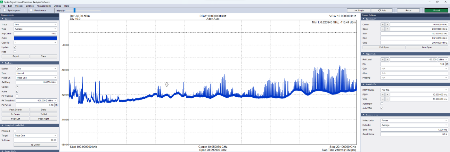Check the Auto RBW box

click(x=382, y=104)
